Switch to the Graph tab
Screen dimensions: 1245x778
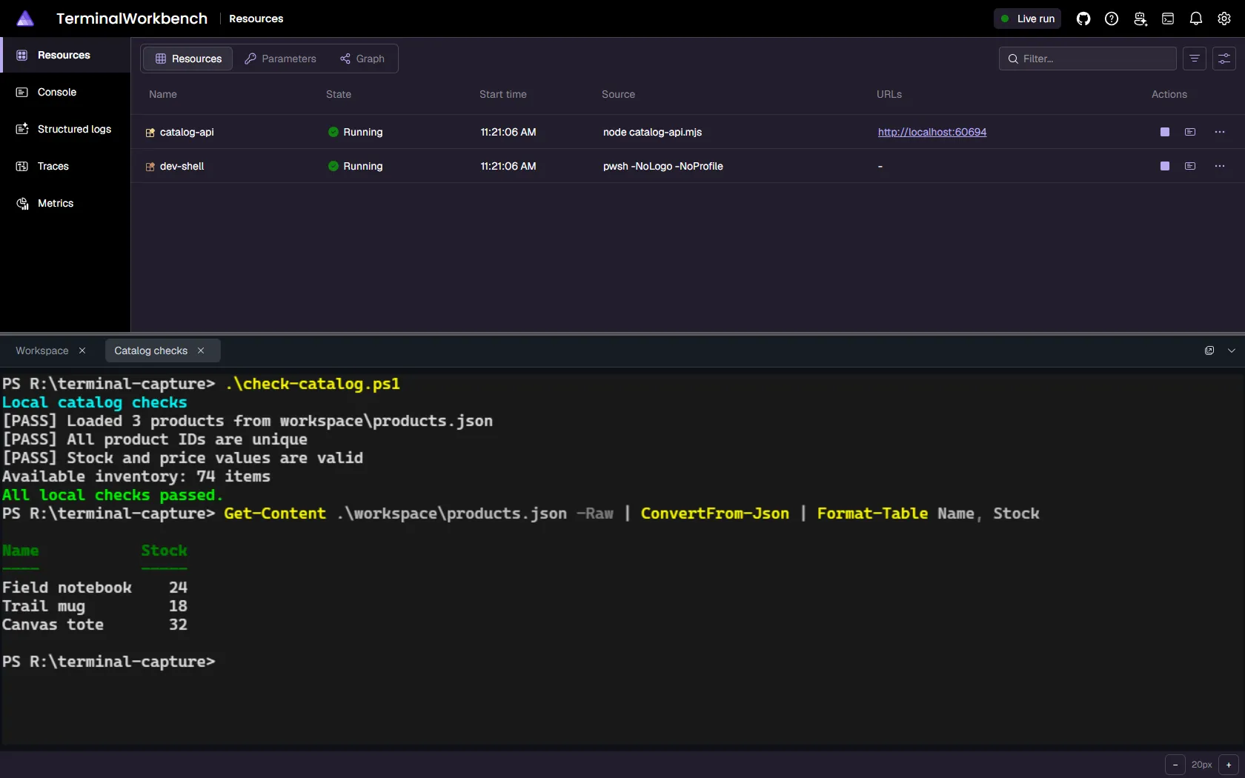coord(362,59)
